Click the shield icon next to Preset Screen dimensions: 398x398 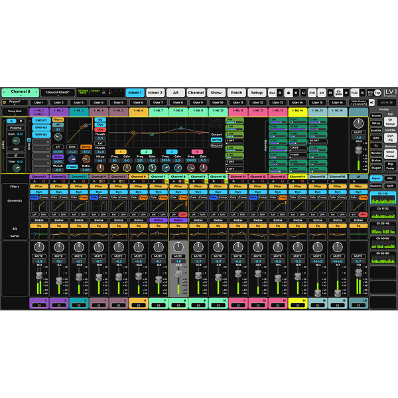point(4,102)
